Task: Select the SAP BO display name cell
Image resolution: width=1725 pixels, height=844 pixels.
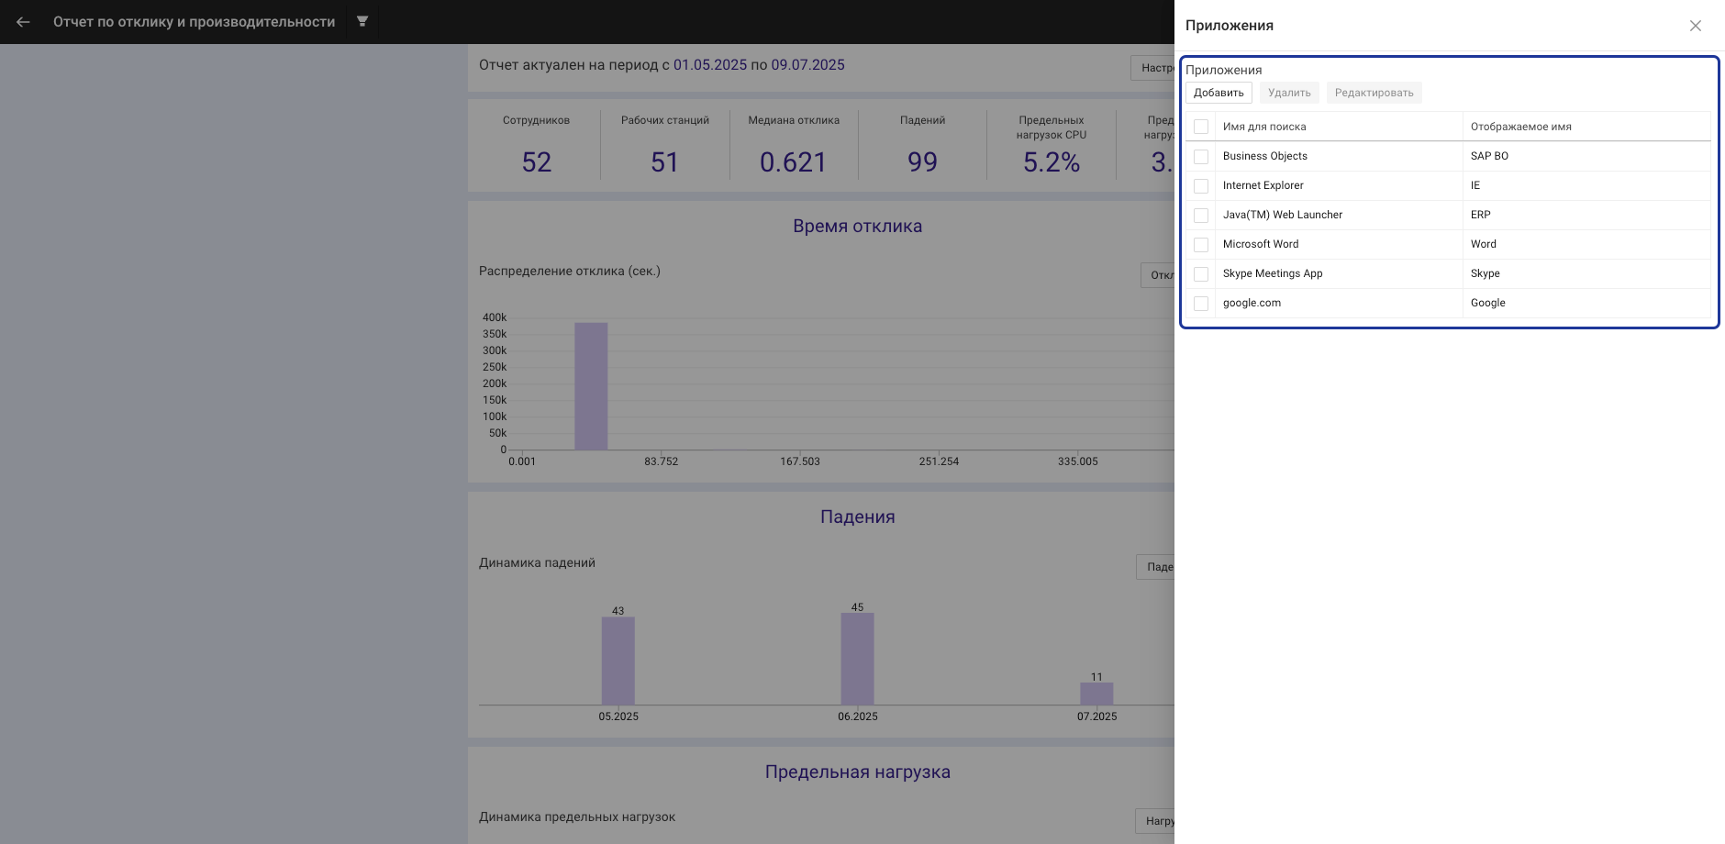Action: point(1489,156)
